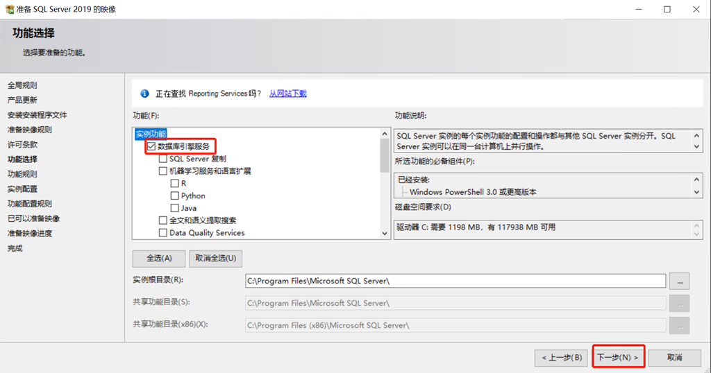Check the 全文和语义提取搜索 checkbox
Viewport: 711px width, 373px height.
[162, 220]
